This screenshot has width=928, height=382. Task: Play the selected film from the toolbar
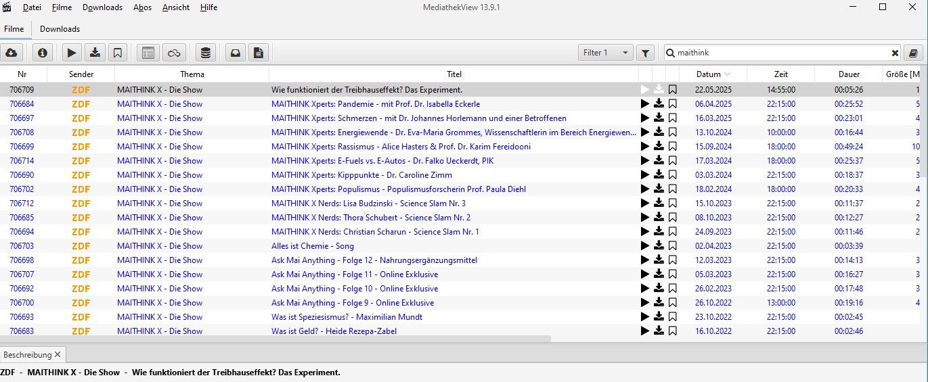point(73,53)
